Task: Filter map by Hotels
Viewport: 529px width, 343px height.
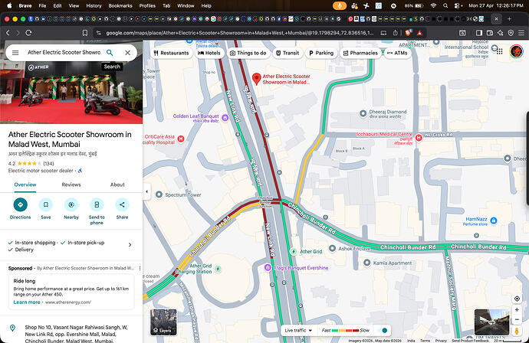Action: point(209,53)
